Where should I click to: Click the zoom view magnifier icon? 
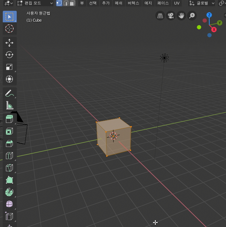[192, 16]
